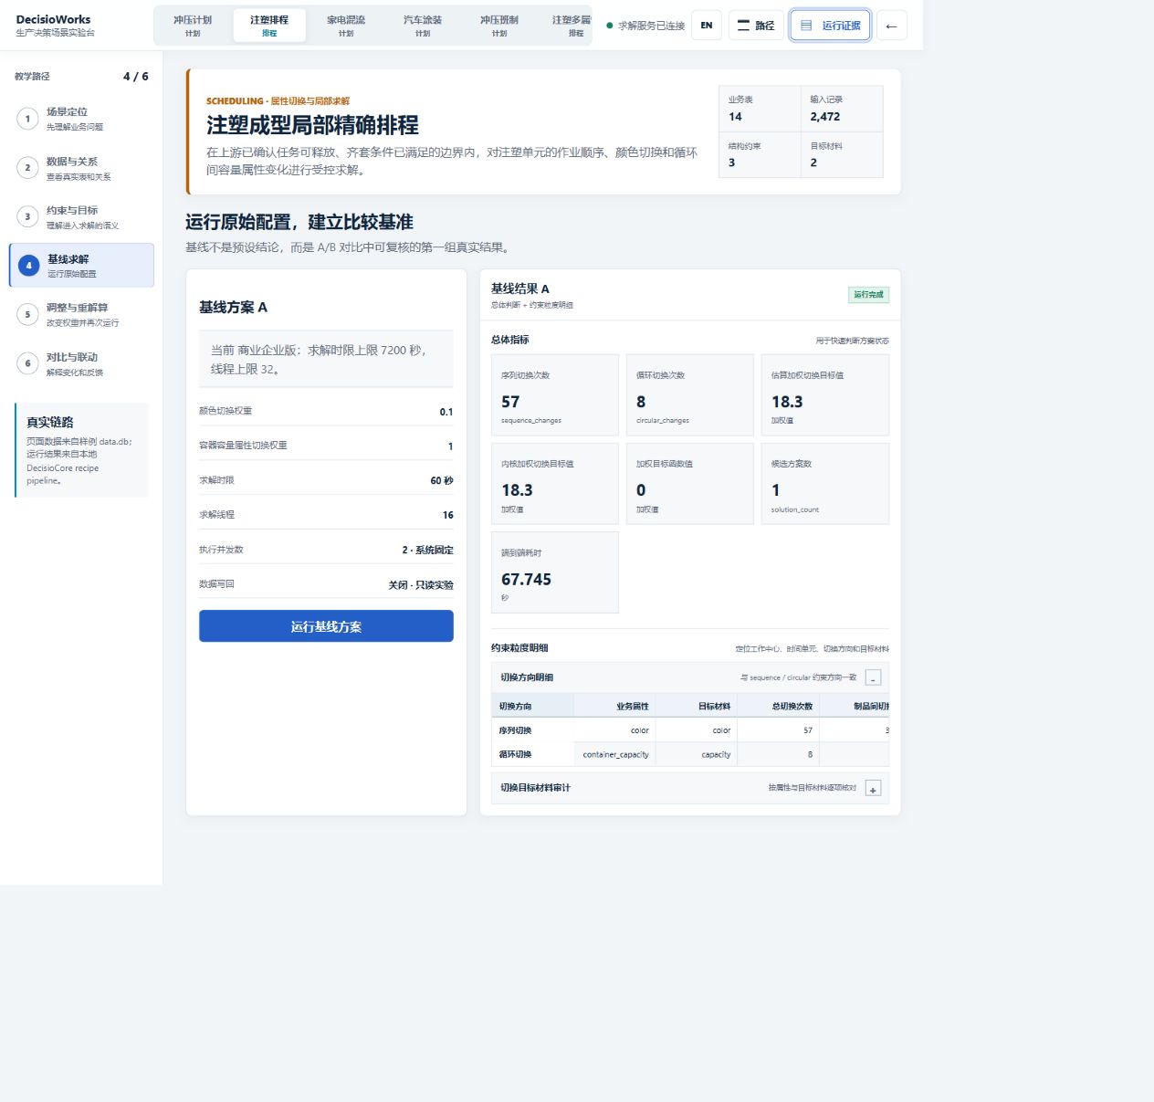Click the 求解时限 value 60 秒
Screen dimensions: 1154x1102
pos(442,480)
